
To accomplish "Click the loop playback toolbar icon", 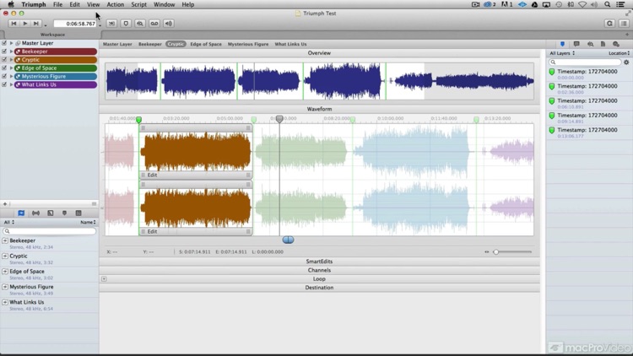I will (154, 24).
